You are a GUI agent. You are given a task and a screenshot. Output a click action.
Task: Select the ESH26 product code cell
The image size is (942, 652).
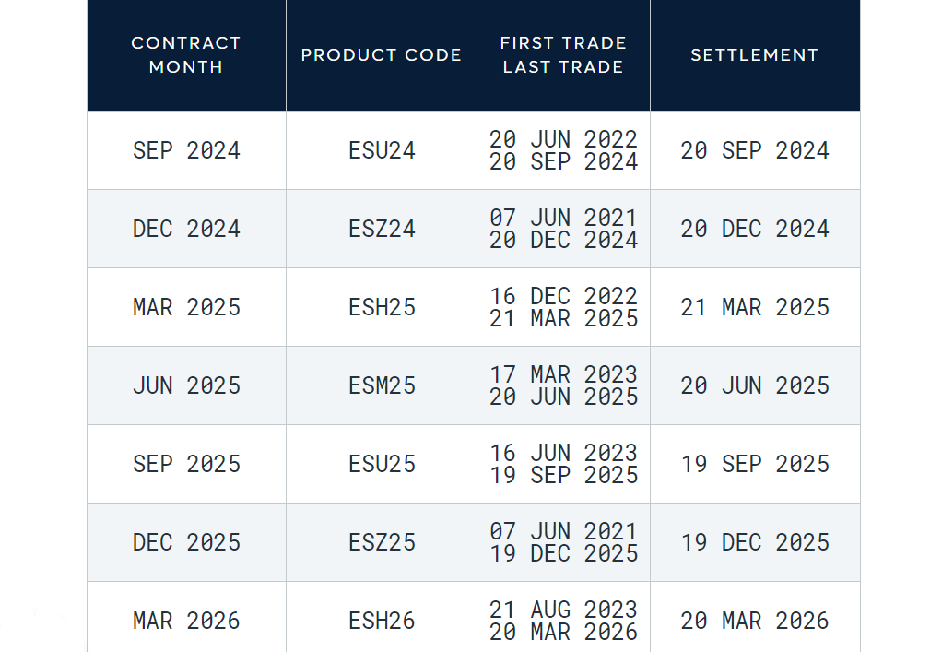coord(382,617)
